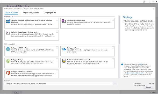Click the installation path input field
The height and width of the screenshot is (94, 158).
coord(58,84)
